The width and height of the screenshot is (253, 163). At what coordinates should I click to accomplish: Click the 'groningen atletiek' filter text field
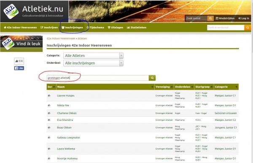(98, 78)
